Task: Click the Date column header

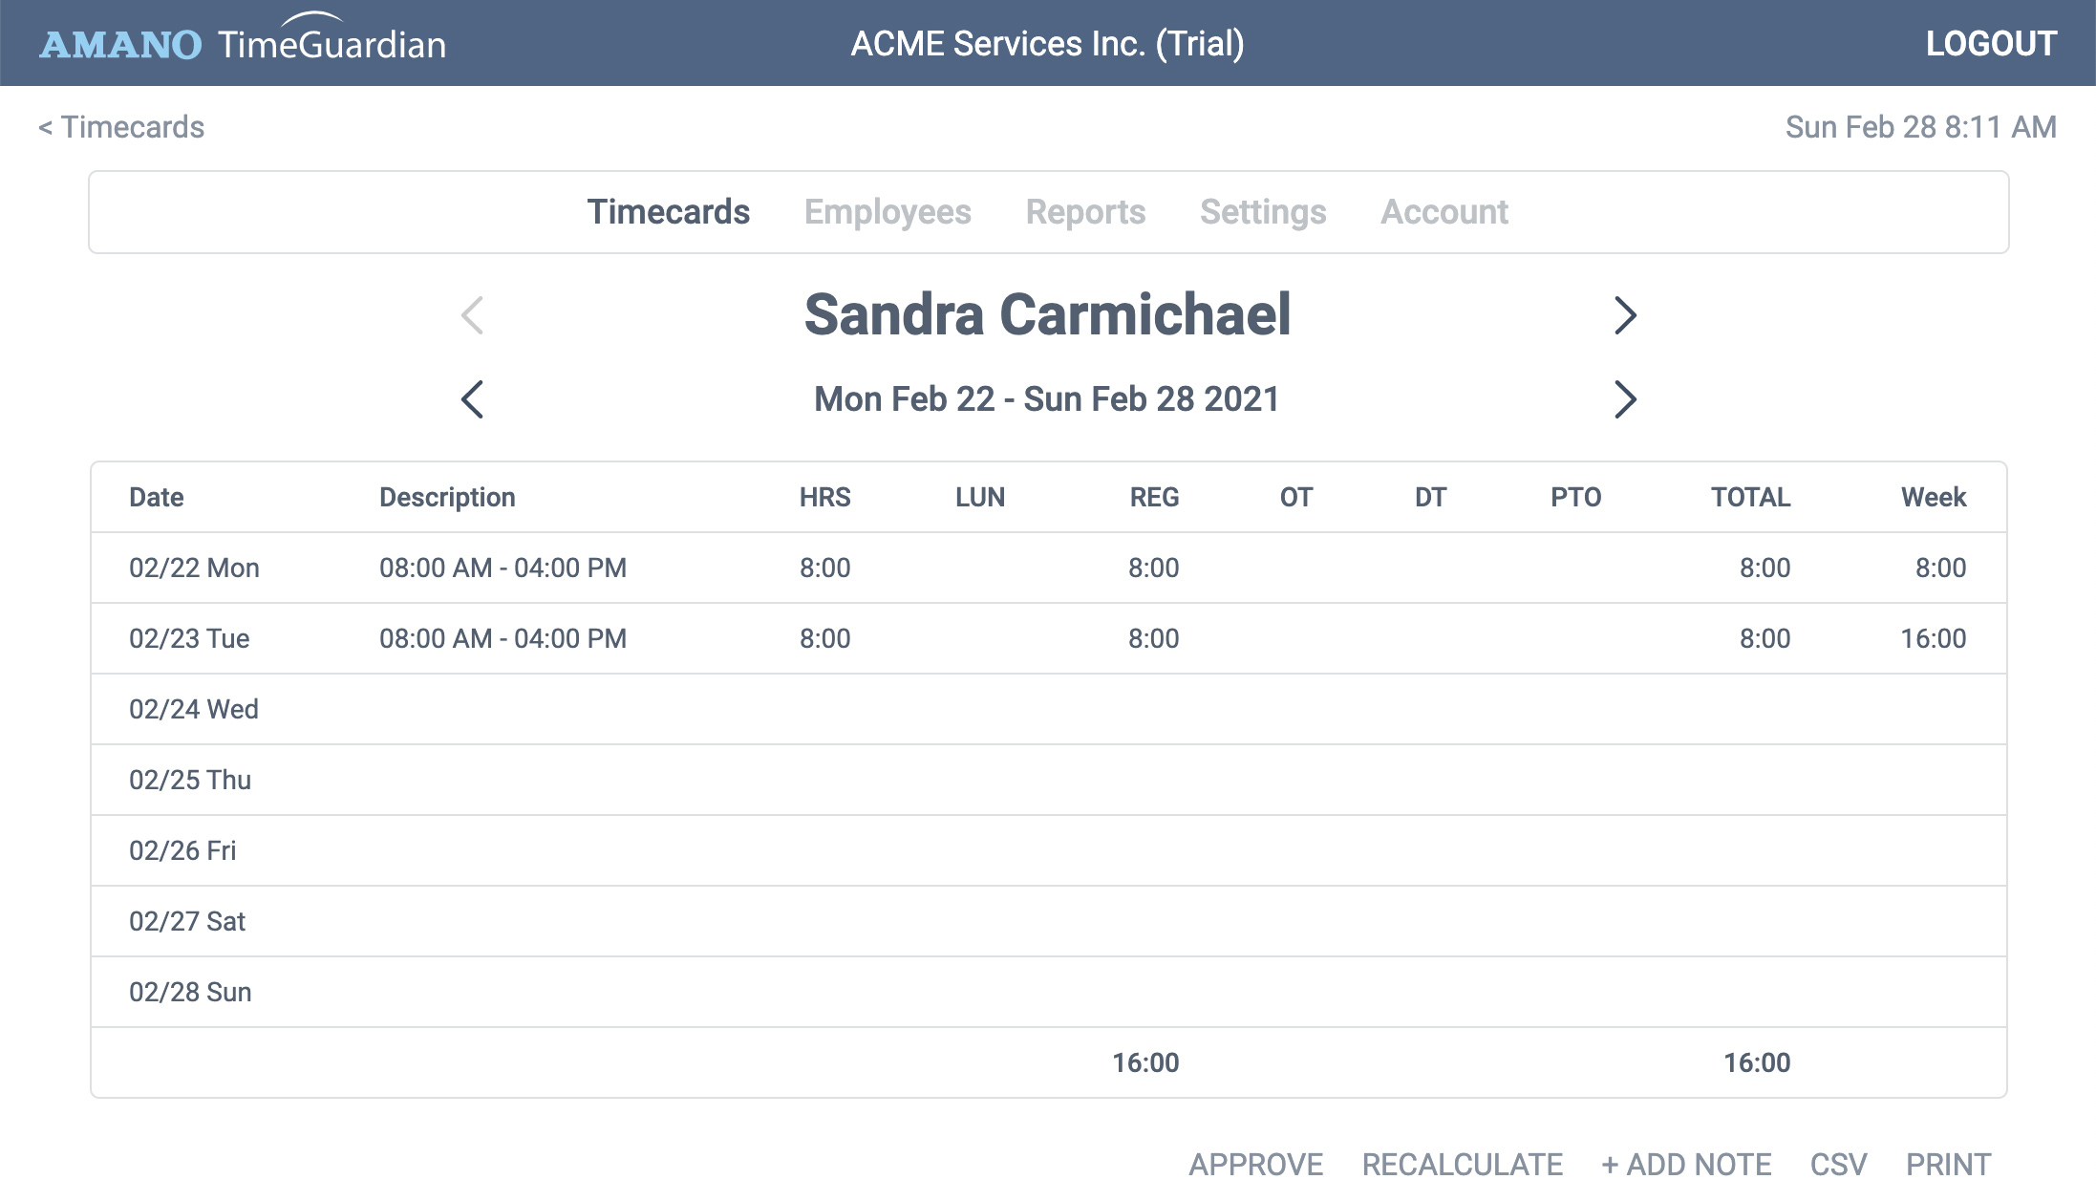Action: tap(157, 497)
